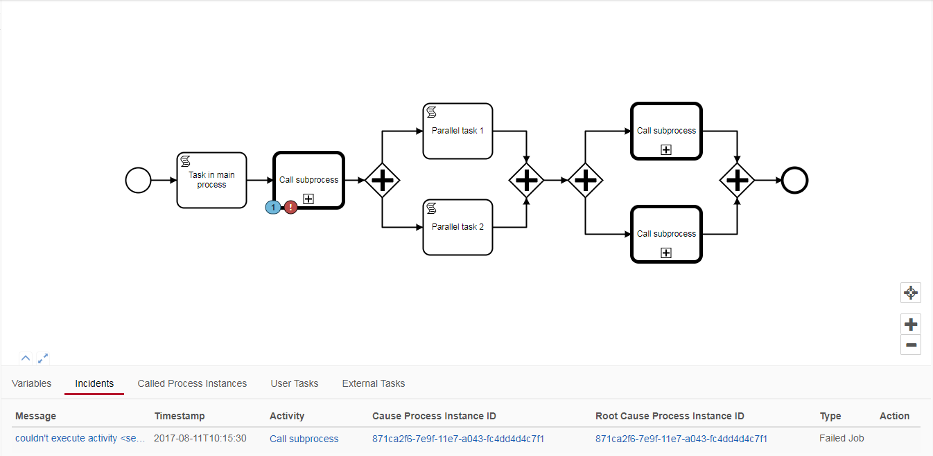Switch to the Variables tab
The width and height of the screenshot is (933, 456).
point(32,383)
